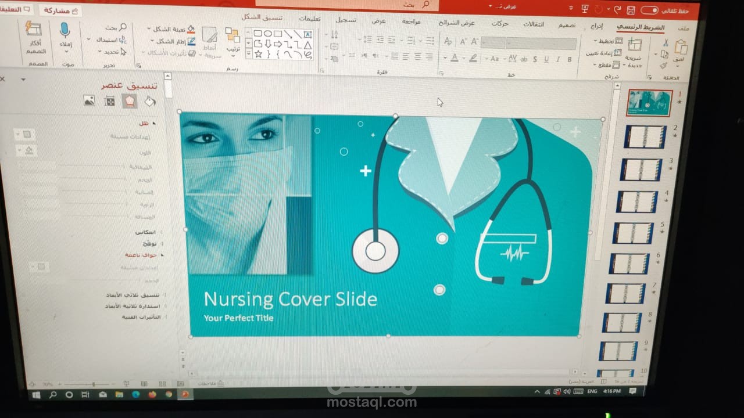Screen dimensions: 744x418
Task: Select the Effects pentagon icon in format pane
Action: pos(130,101)
